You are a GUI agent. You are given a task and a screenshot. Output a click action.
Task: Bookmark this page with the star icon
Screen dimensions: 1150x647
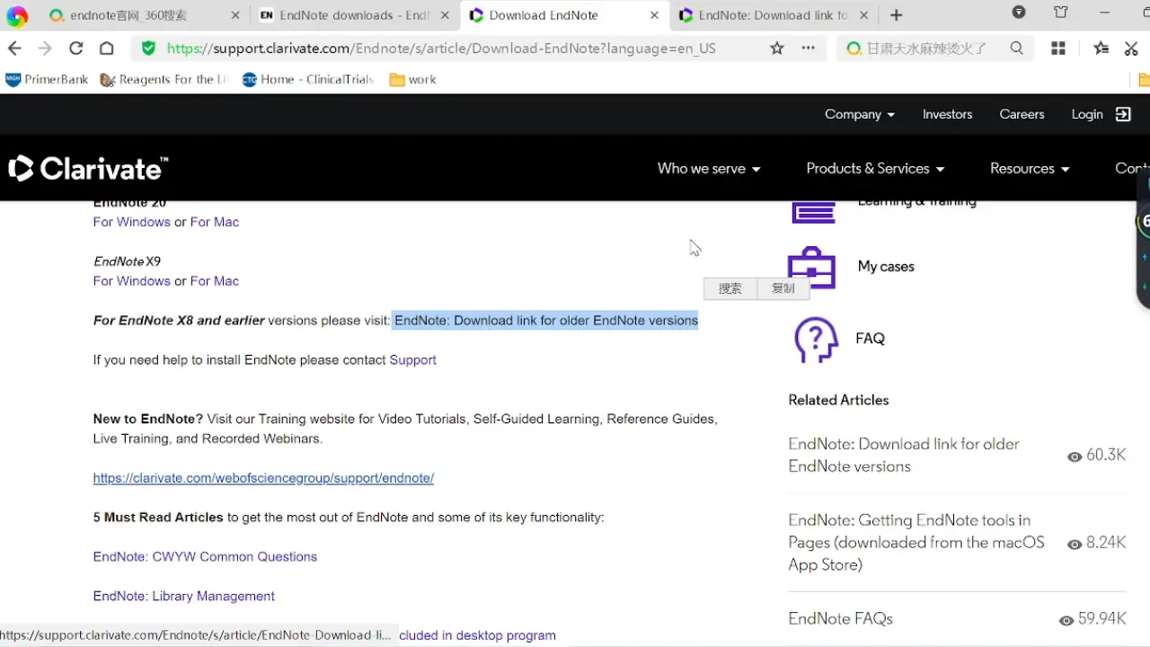pos(777,49)
